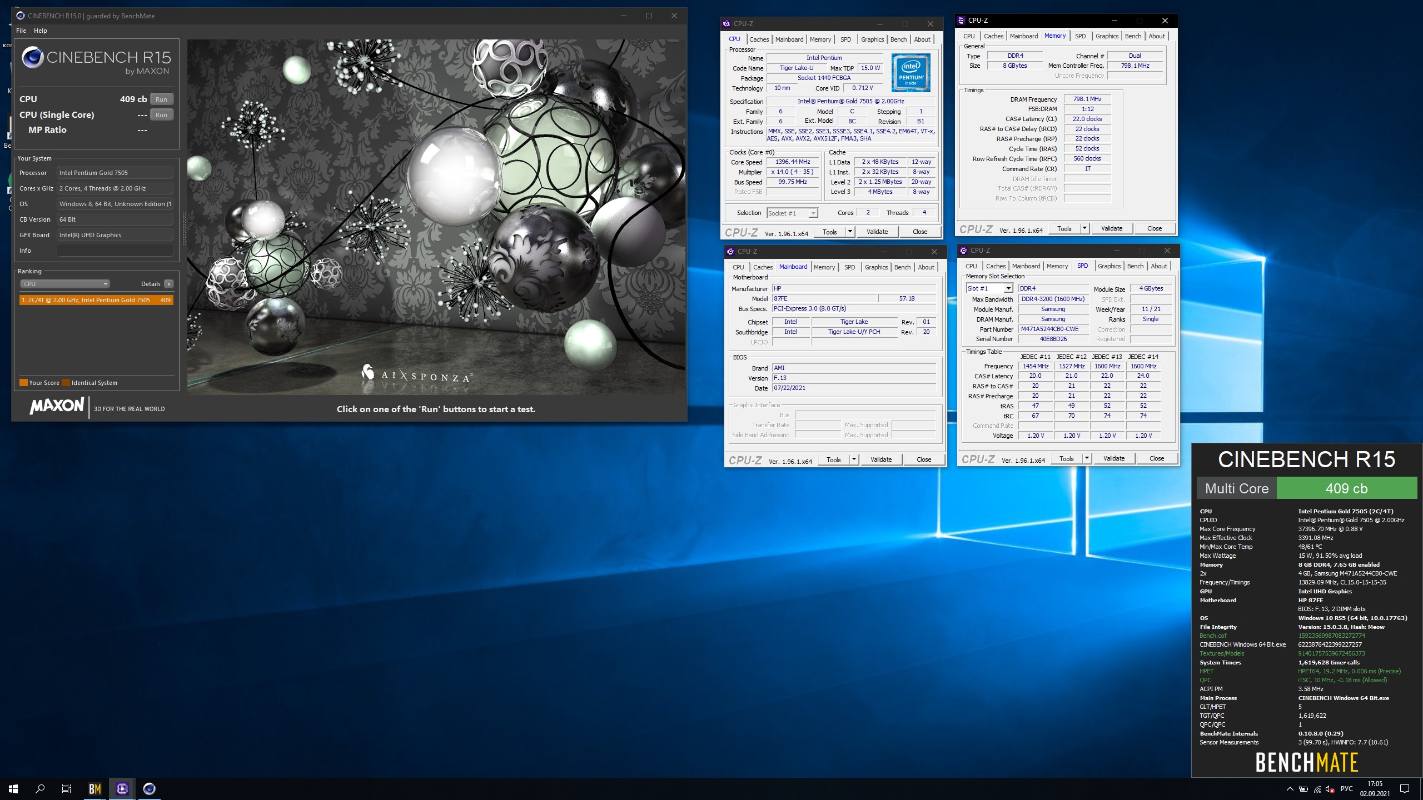Open taskbar search magnifier

(x=40, y=788)
